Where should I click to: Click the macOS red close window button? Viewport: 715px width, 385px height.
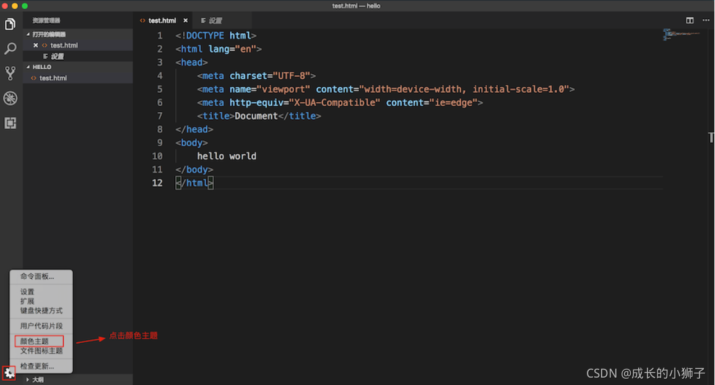[5, 6]
